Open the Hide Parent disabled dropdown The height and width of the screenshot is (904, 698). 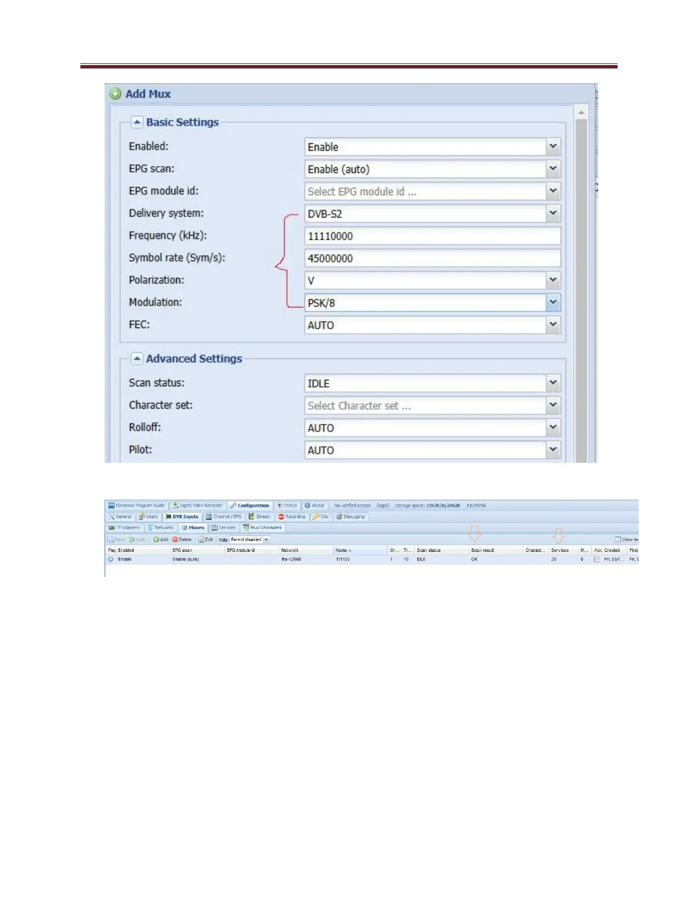(x=266, y=539)
